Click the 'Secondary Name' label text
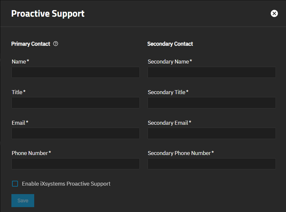Viewport: 286px width, 212px height. point(168,62)
